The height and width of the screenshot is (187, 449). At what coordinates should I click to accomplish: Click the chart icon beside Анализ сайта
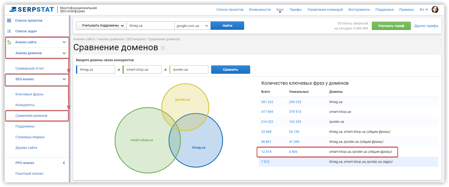click(x=9, y=42)
